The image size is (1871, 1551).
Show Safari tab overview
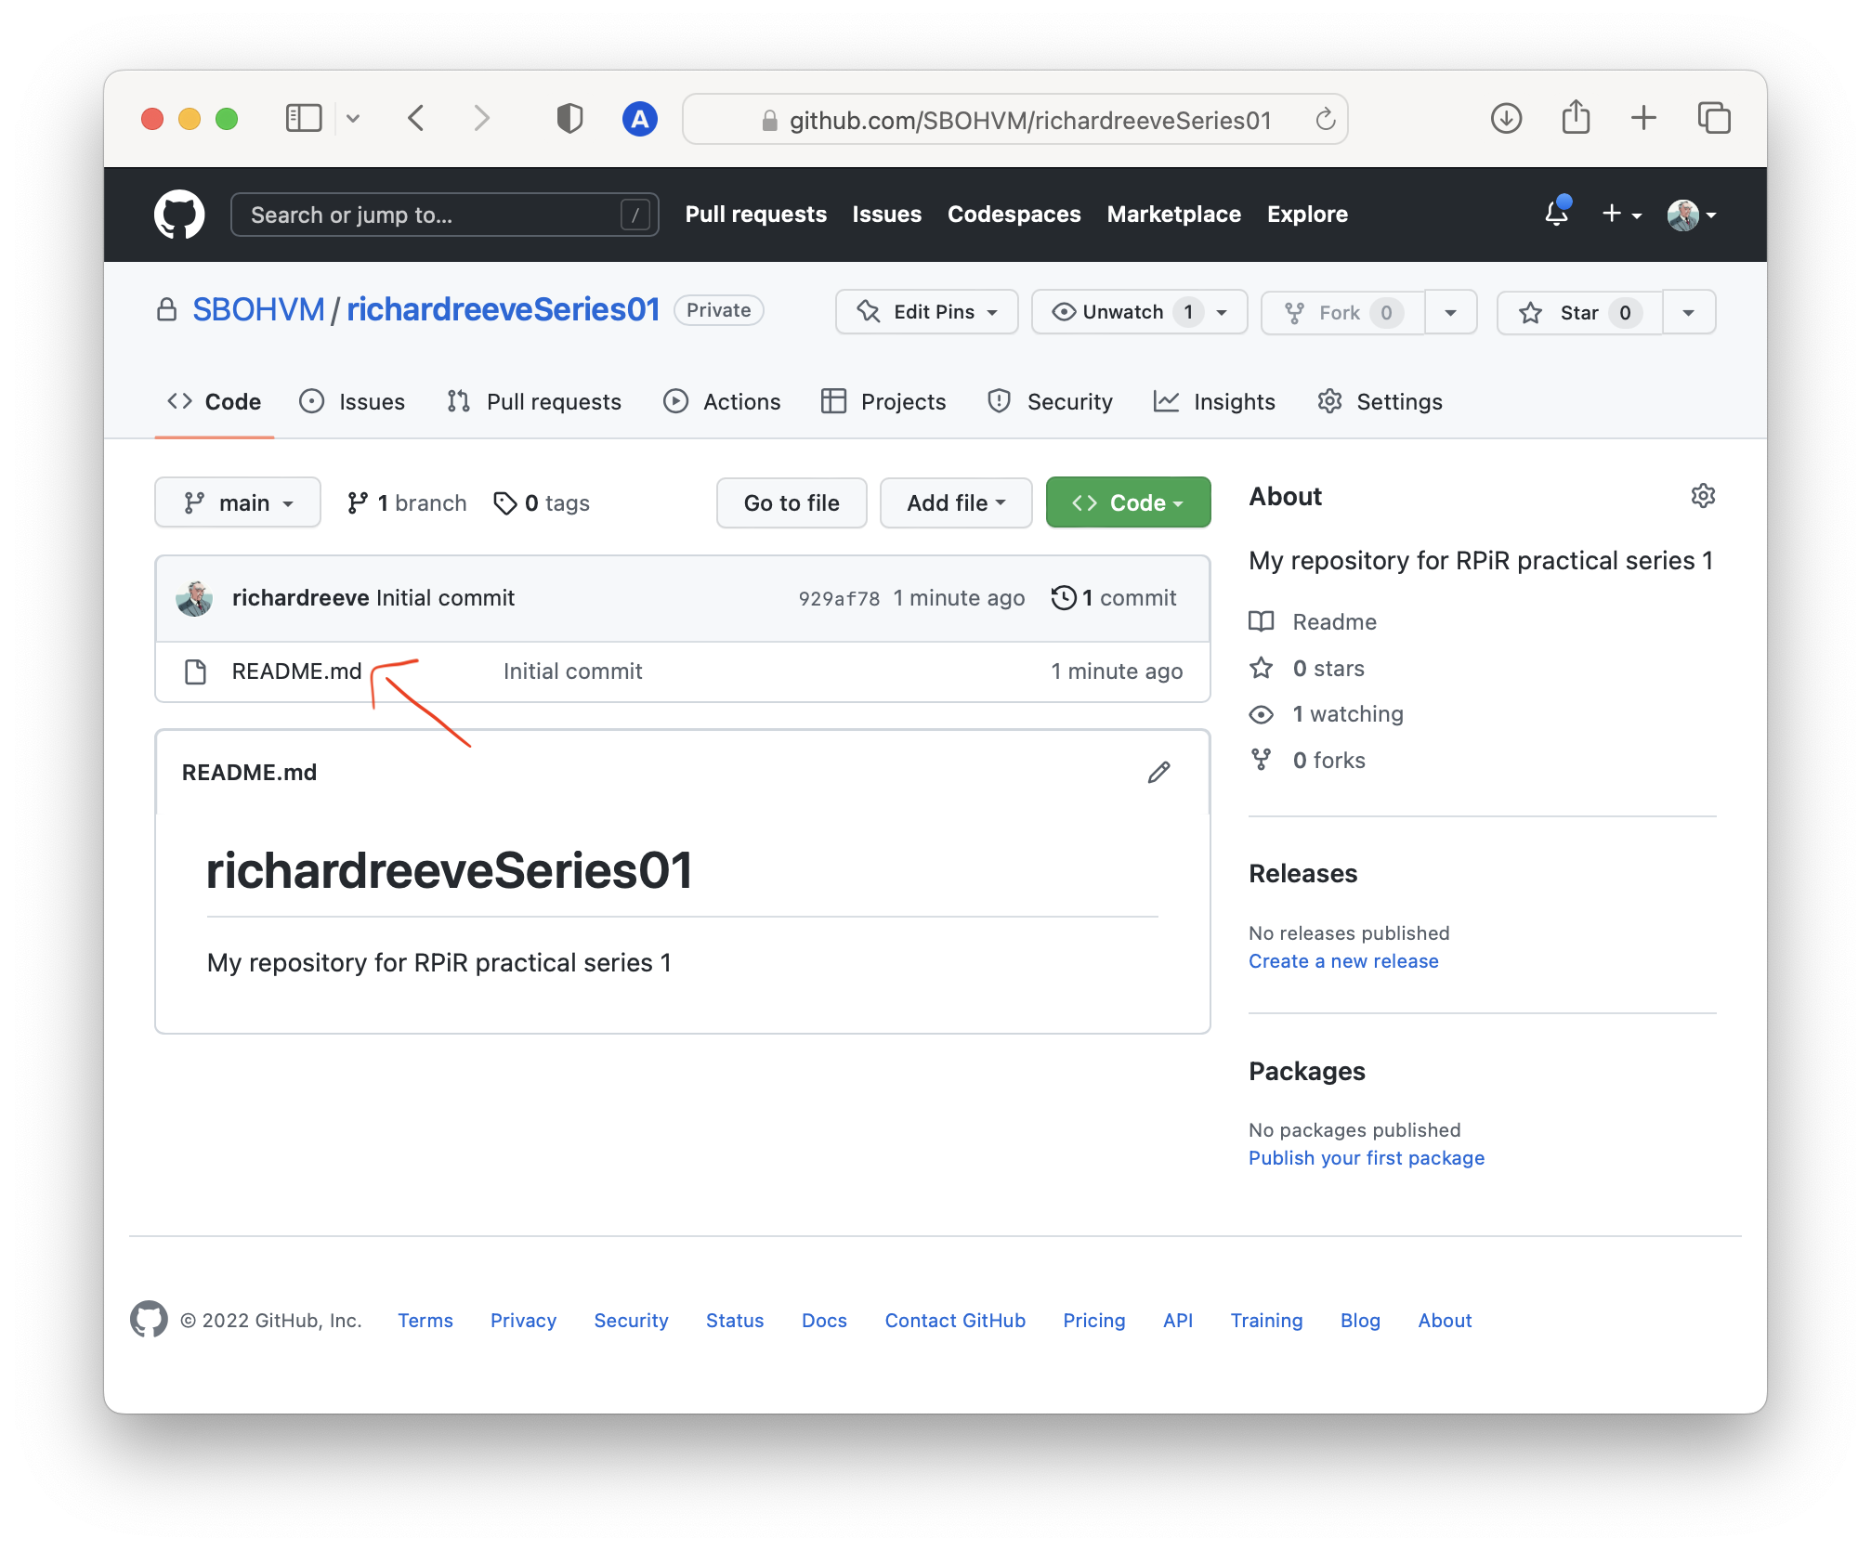click(1714, 118)
